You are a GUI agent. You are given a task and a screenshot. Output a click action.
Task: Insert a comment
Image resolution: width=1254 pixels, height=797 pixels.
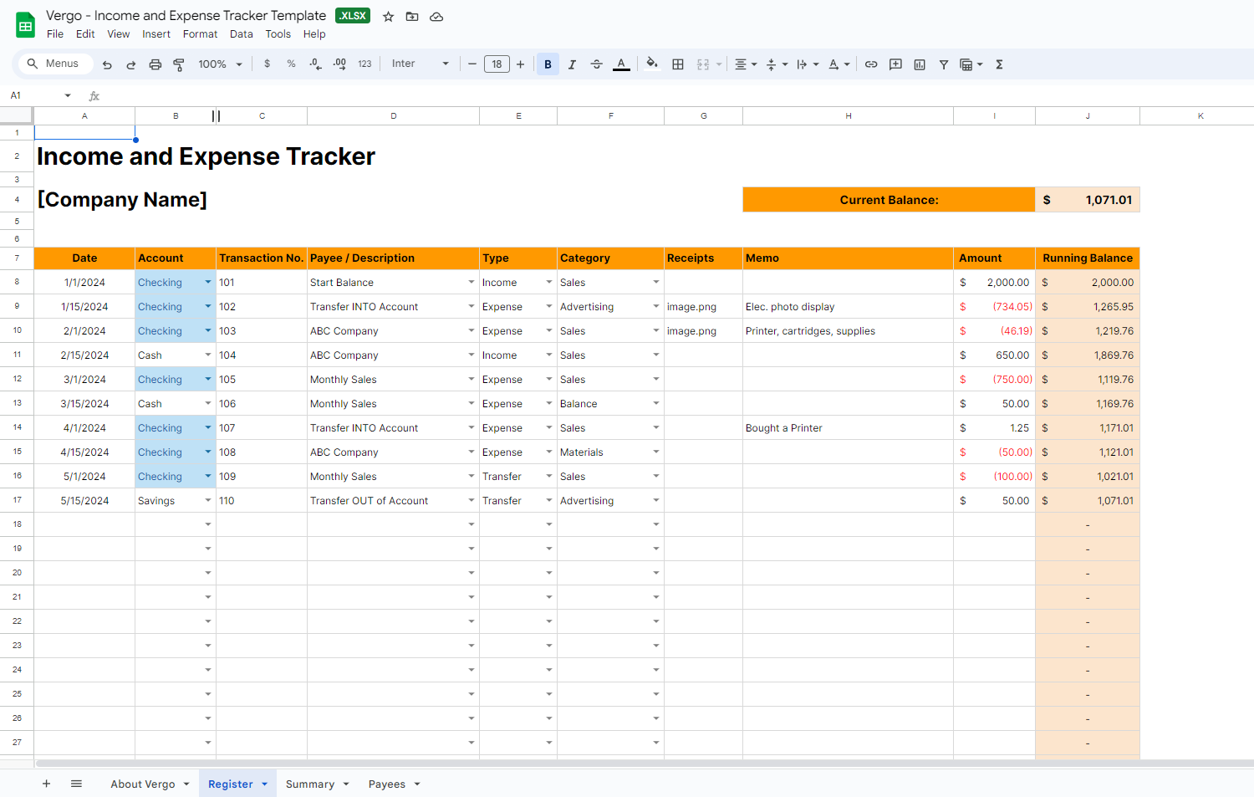[895, 64]
